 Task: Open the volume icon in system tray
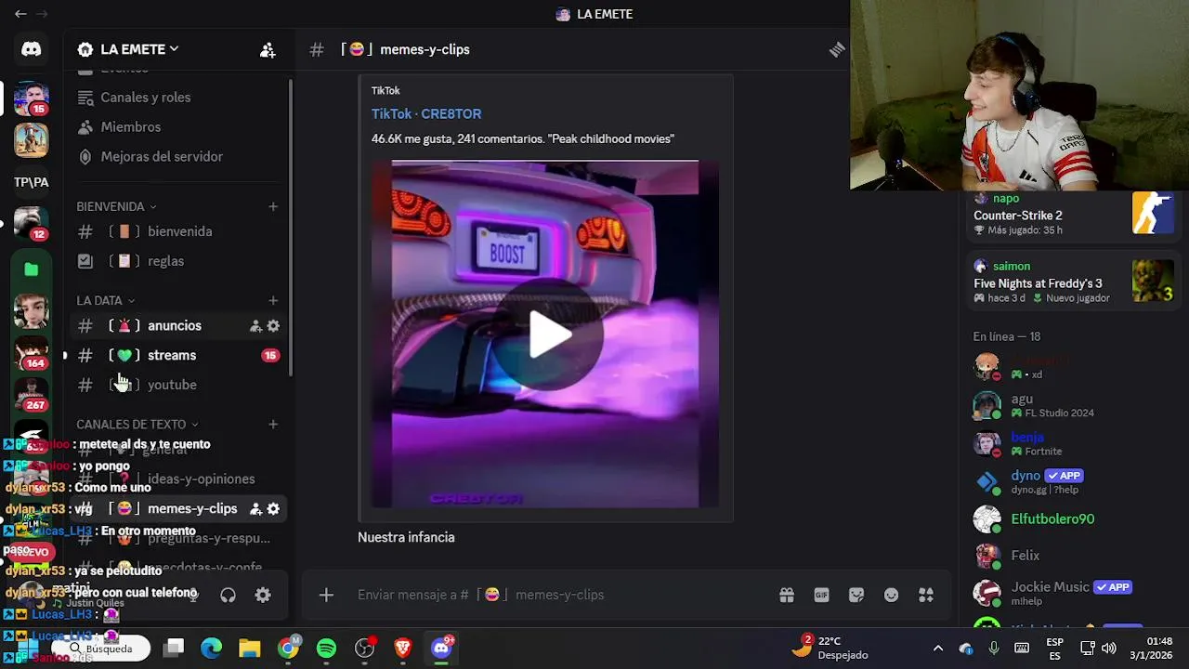[x=1109, y=648]
